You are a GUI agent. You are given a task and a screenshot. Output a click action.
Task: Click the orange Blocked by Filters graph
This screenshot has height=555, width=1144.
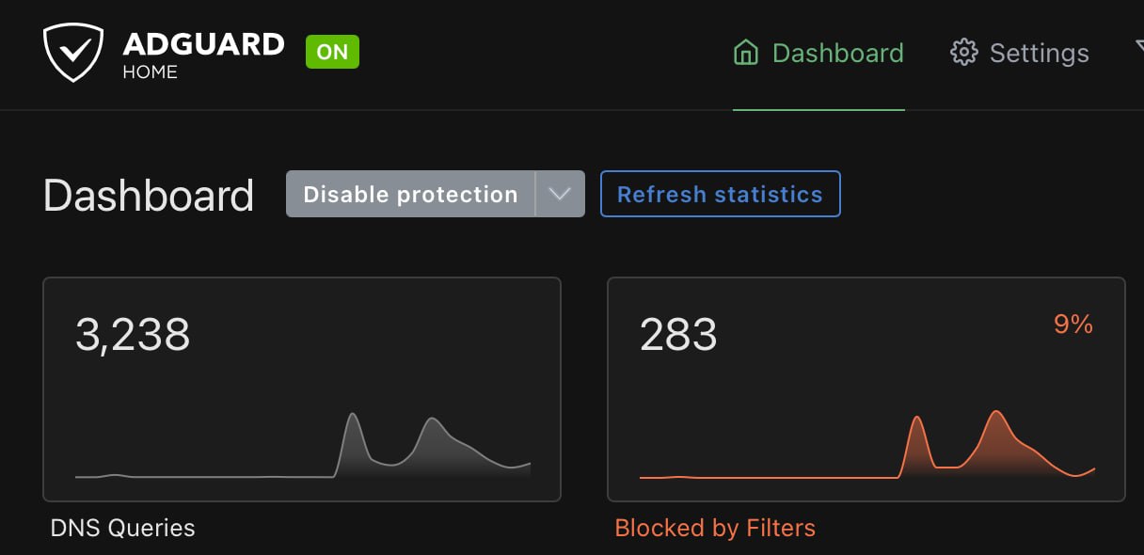pyautogui.click(x=867, y=445)
